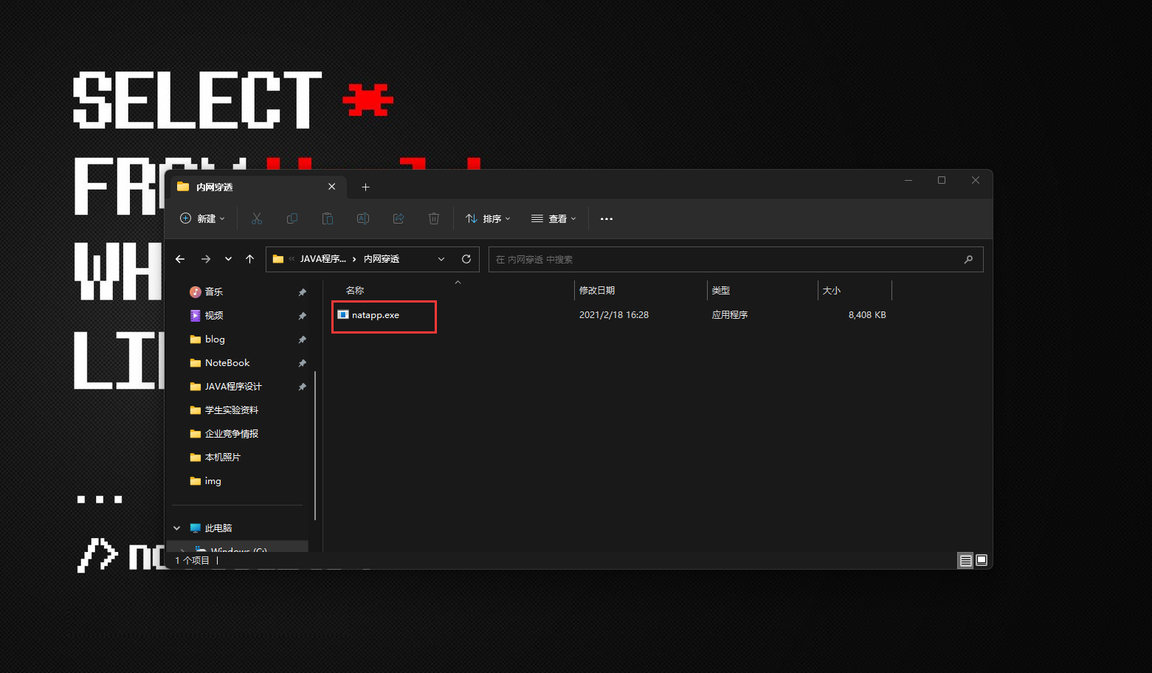Navigate back with the left arrow
The width and height of the screenshot is (1152, 673).
(x=180, y=259)
